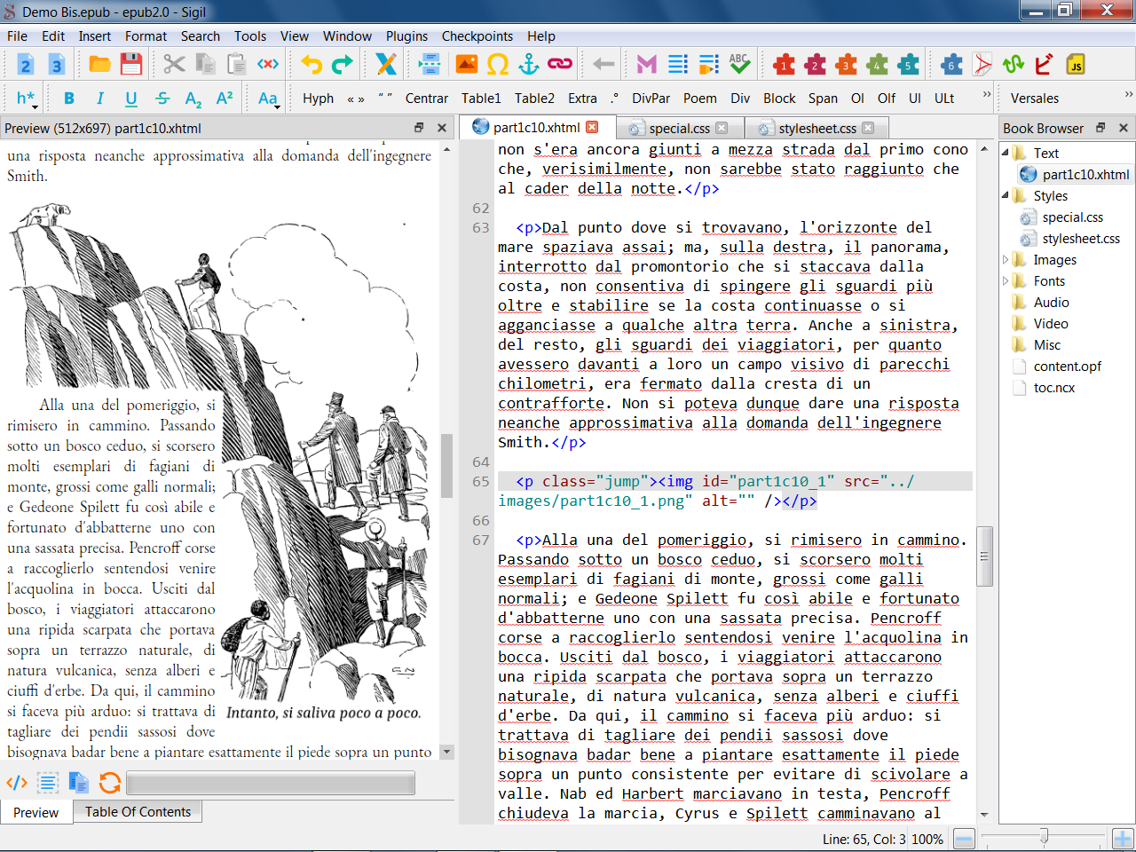Toggle strikethrough formatting
Screen dimensions: 1136x852
[x=162, y=99]
